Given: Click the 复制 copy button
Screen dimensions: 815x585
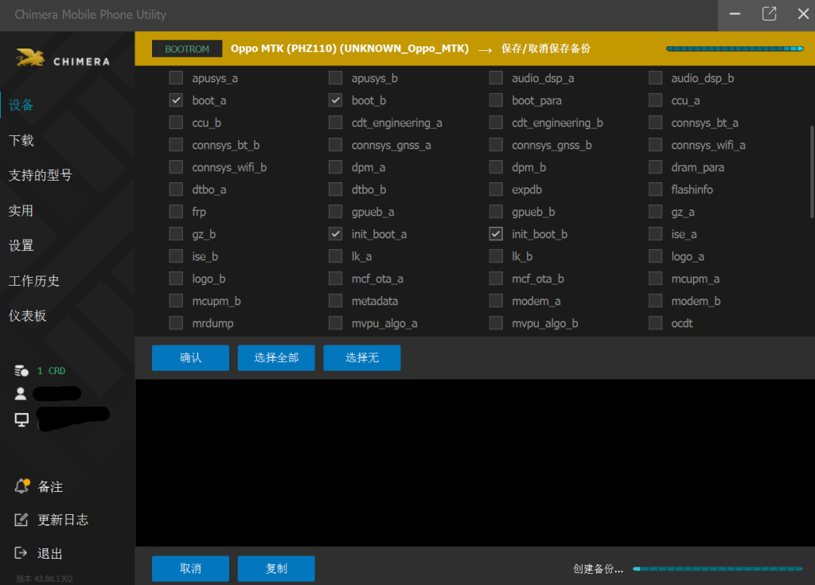Looking at the screenshot, I should 276,568.
